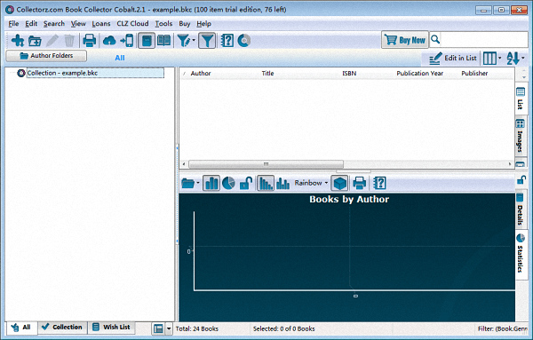The height and width of the screenshot is (340, 533).
Task: Toggle the filter funnel button
Action: [x=207, y=41]
